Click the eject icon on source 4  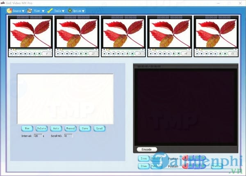(x=174, y=54)
